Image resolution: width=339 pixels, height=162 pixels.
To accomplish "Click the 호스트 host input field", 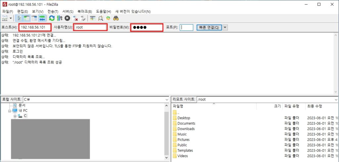I will pos(35,27).
